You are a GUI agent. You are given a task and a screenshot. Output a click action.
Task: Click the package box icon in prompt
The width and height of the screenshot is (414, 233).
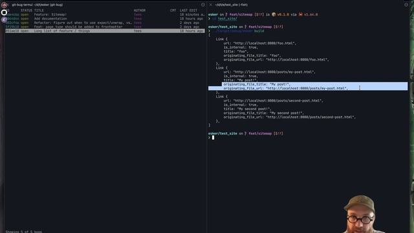pyautogui.click(x=274, y=14)
